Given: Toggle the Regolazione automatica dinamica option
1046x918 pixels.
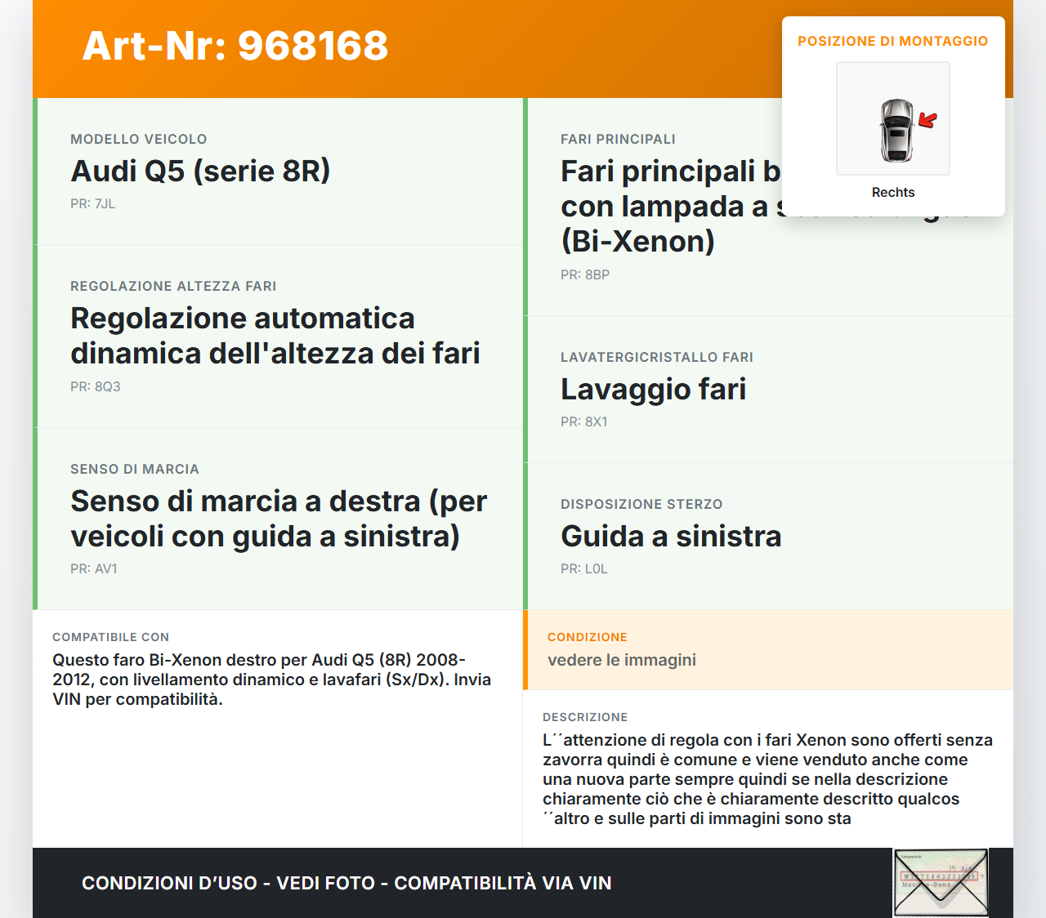Looking at the screenshot, I should [275, 335].
